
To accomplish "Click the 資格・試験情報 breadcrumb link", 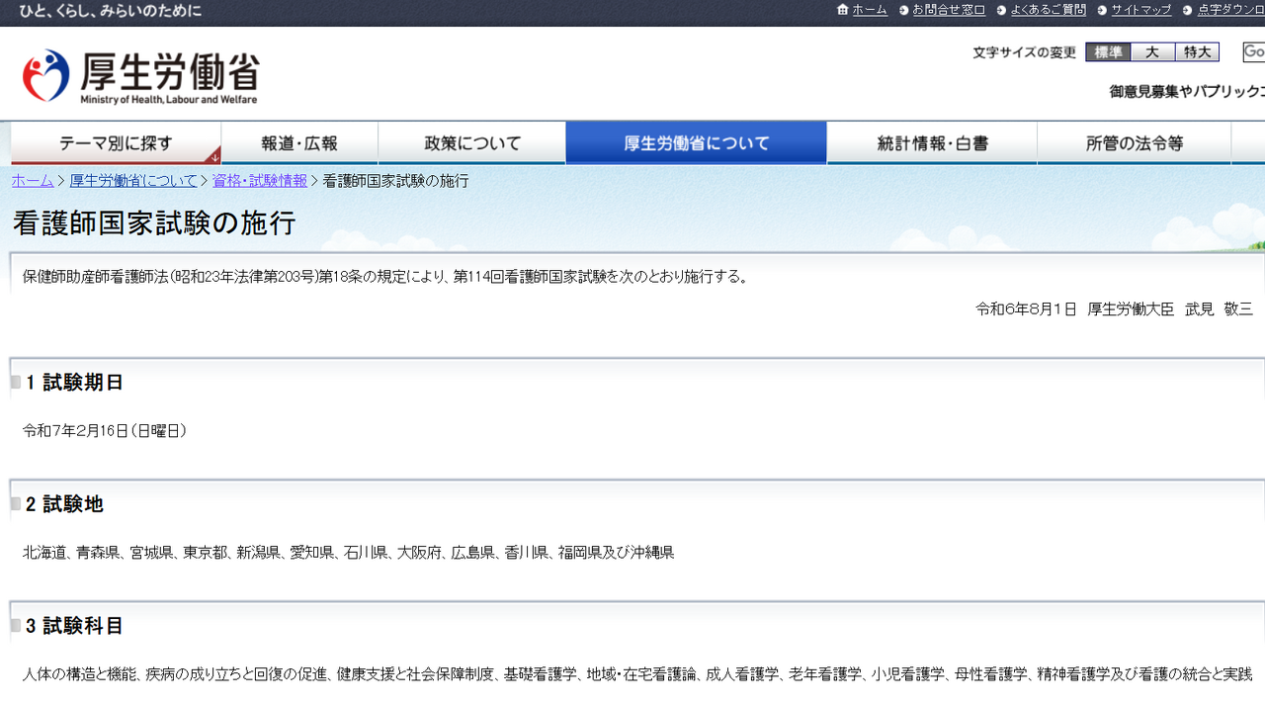I will (x=259, y=181).
